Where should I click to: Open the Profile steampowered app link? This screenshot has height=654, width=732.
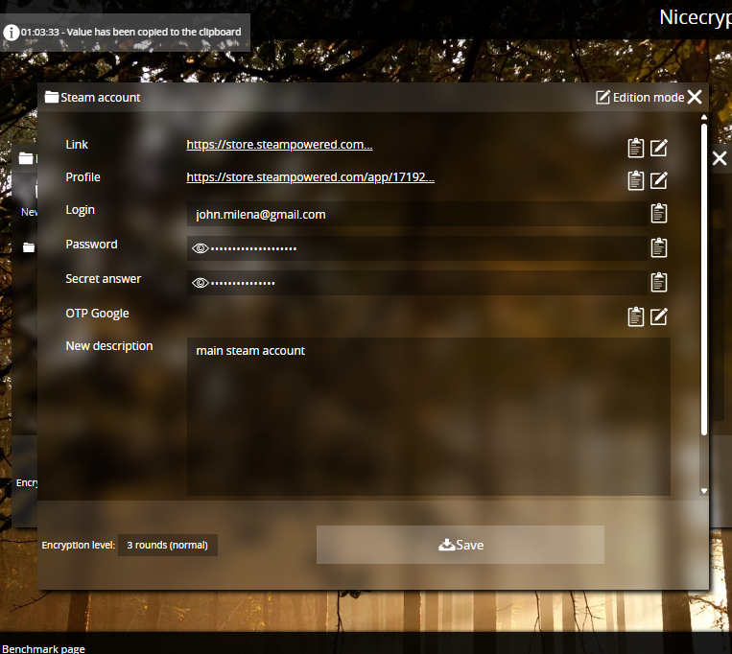coord(310,177)
